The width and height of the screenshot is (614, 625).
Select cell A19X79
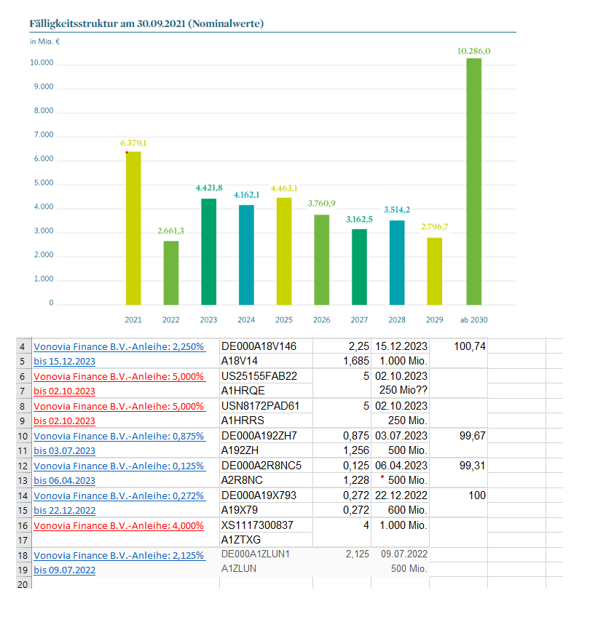(x=266, y=510)
